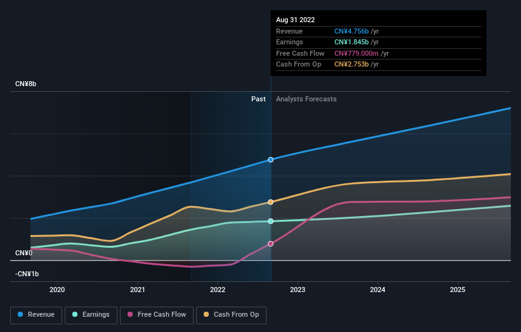Click the Cash From Op tooltip row label
The height and width of the screenshot is (332, 521).
coord(298,65)
